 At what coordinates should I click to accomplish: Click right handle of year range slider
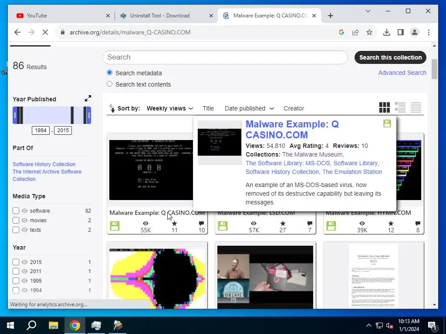(89, 115)
